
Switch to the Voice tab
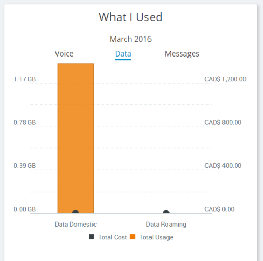(64, 54)
